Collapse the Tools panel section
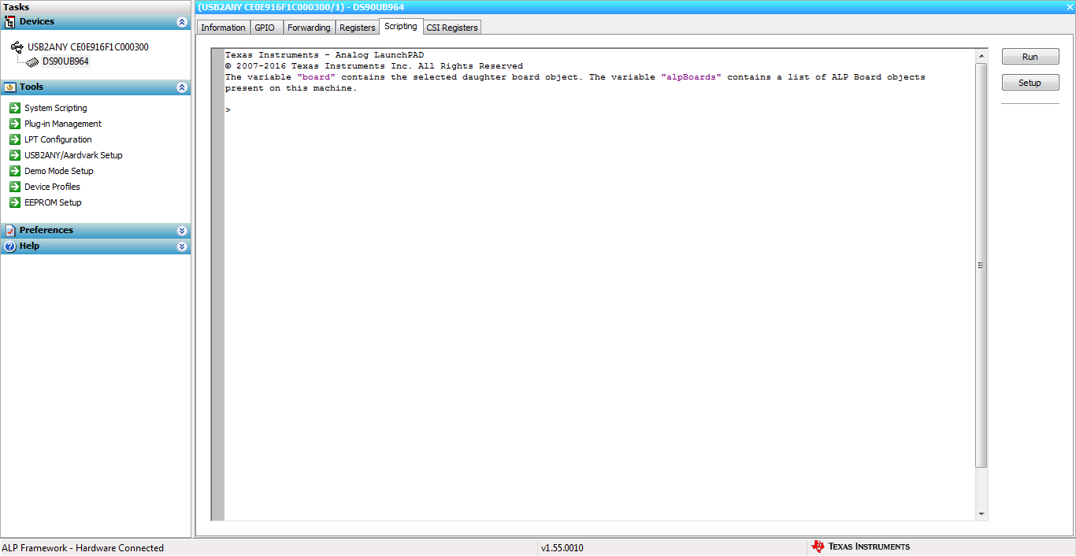This screenshot has height=556, width=1076. tap(182, 87)
